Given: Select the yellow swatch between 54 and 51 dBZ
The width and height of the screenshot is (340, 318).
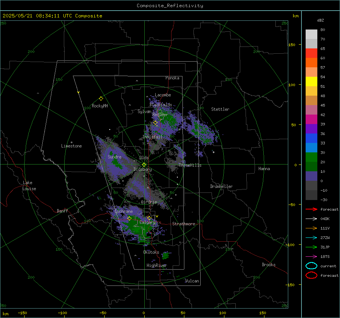Looking at the screenshot, I should 311,82.
